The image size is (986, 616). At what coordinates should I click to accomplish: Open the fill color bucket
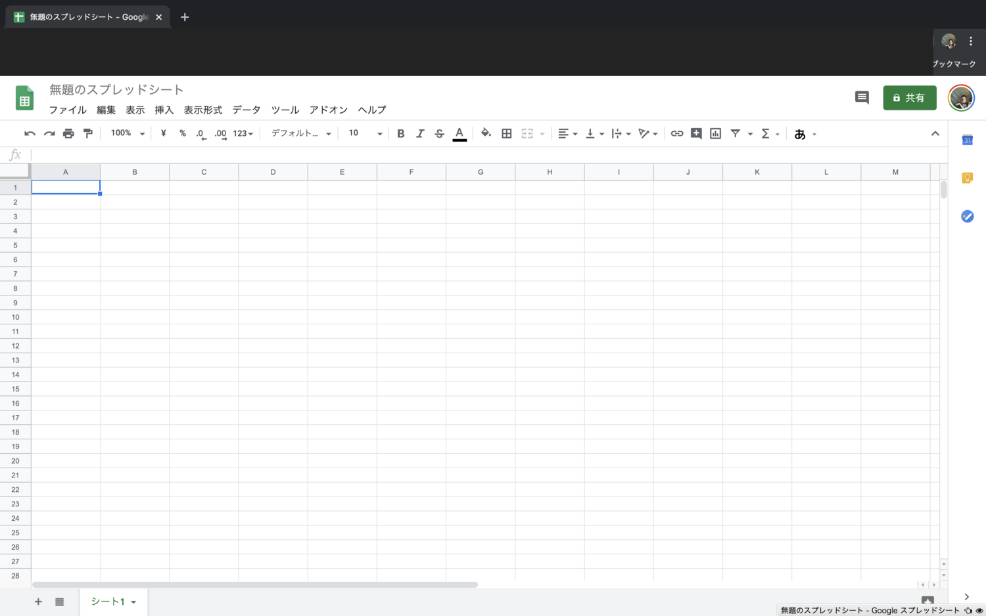pos(486,133)
